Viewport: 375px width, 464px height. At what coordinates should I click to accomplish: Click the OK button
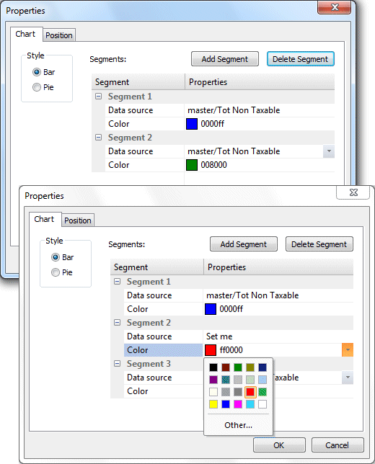(x=279, y=445)
